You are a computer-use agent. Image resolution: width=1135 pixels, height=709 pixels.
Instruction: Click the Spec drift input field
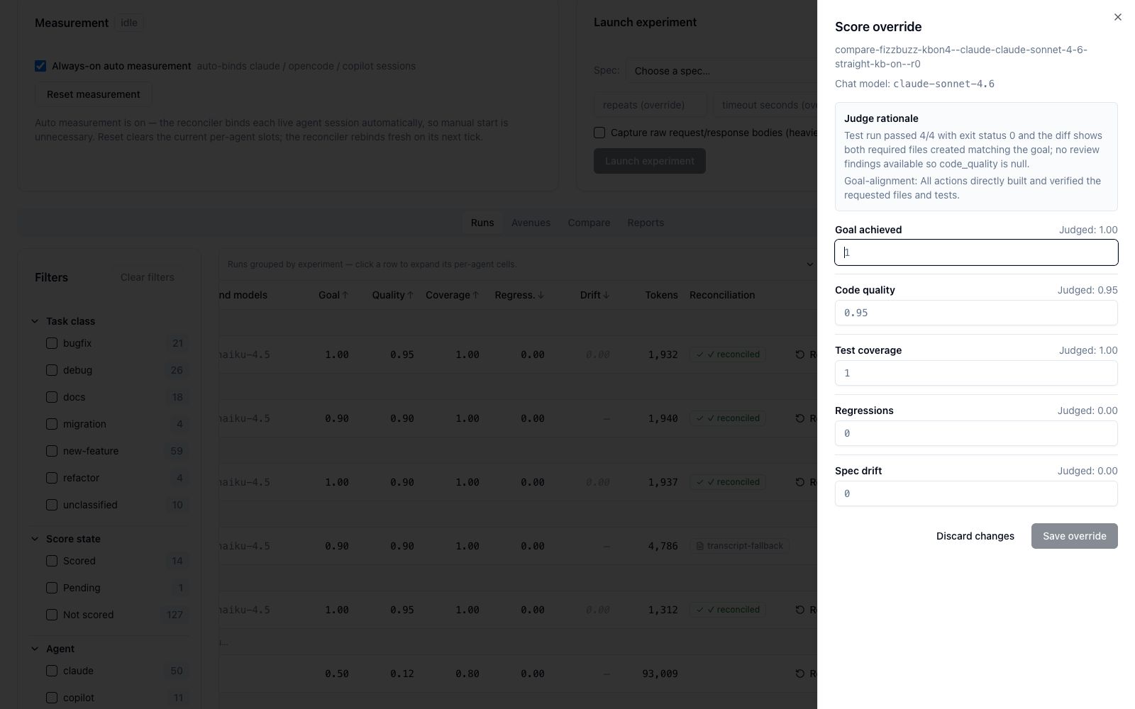pos(976,493)
